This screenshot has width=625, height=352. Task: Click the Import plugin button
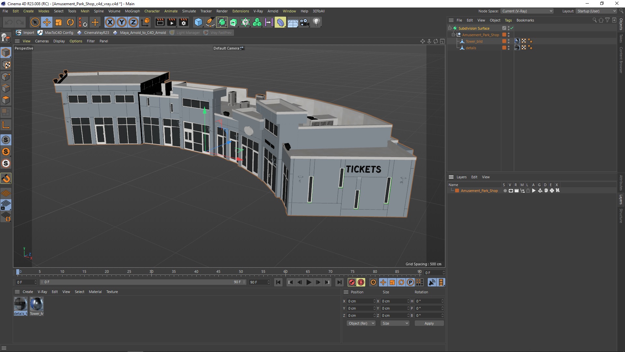pos(25,33)
